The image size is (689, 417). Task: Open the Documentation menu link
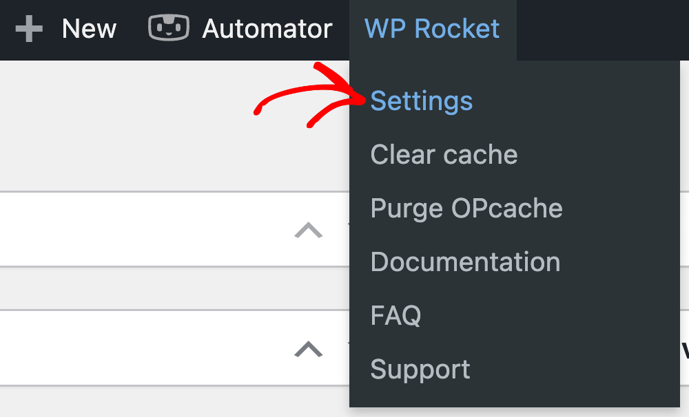click(x=466, y=261)
